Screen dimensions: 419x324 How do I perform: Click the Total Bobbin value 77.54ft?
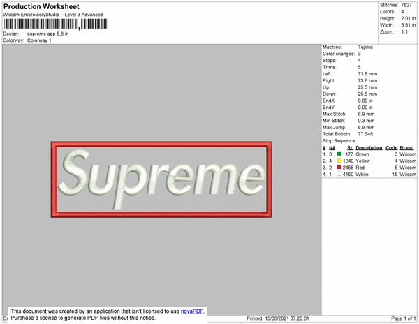click(x=365, y=134)
